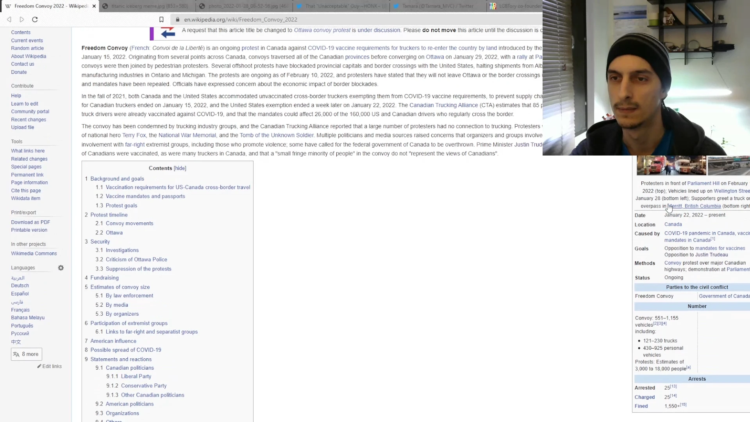Click the browser forward arrow
The width and height of the screenshot is (750, 422).
[x=22, y=20]
